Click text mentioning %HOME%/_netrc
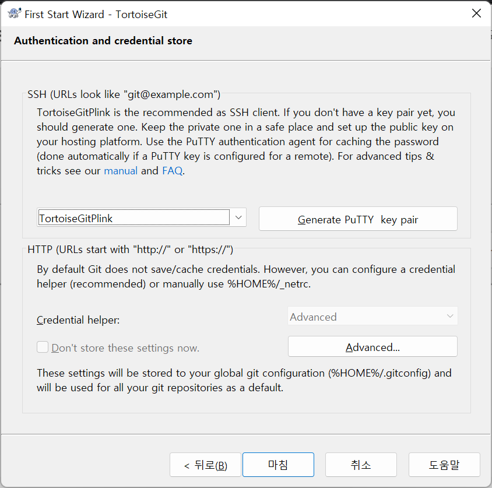This screenshot has width=492, height=488. [246, 276]
